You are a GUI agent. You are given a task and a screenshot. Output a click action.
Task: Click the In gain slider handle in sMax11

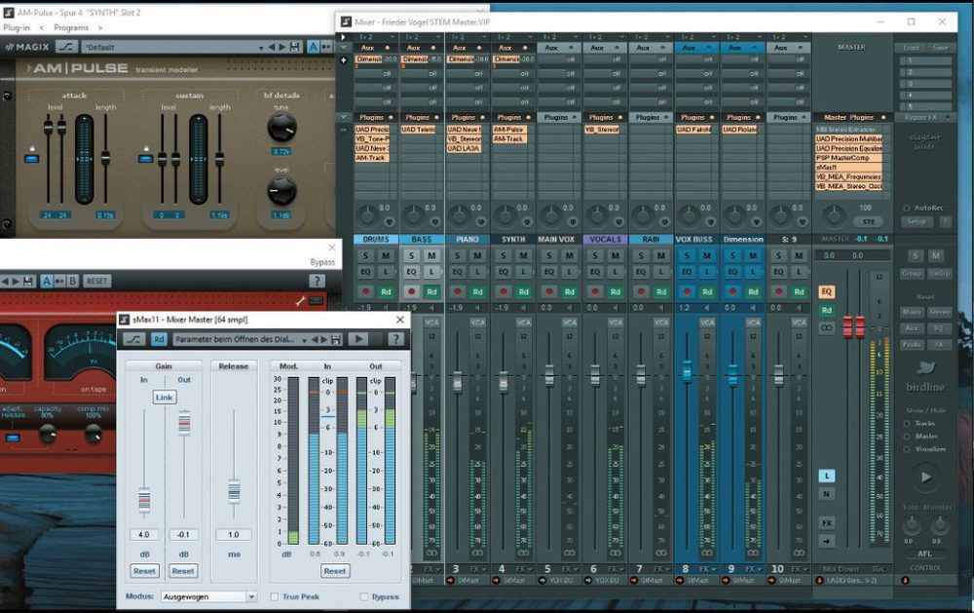tap(144, 499)
